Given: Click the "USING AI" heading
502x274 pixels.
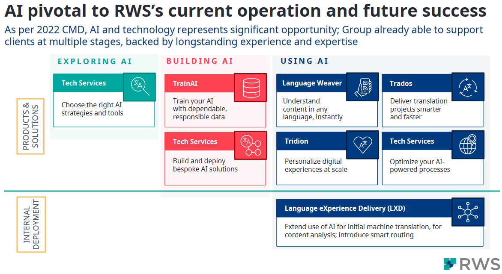Looking at the screenshot, I should point(305,61).
